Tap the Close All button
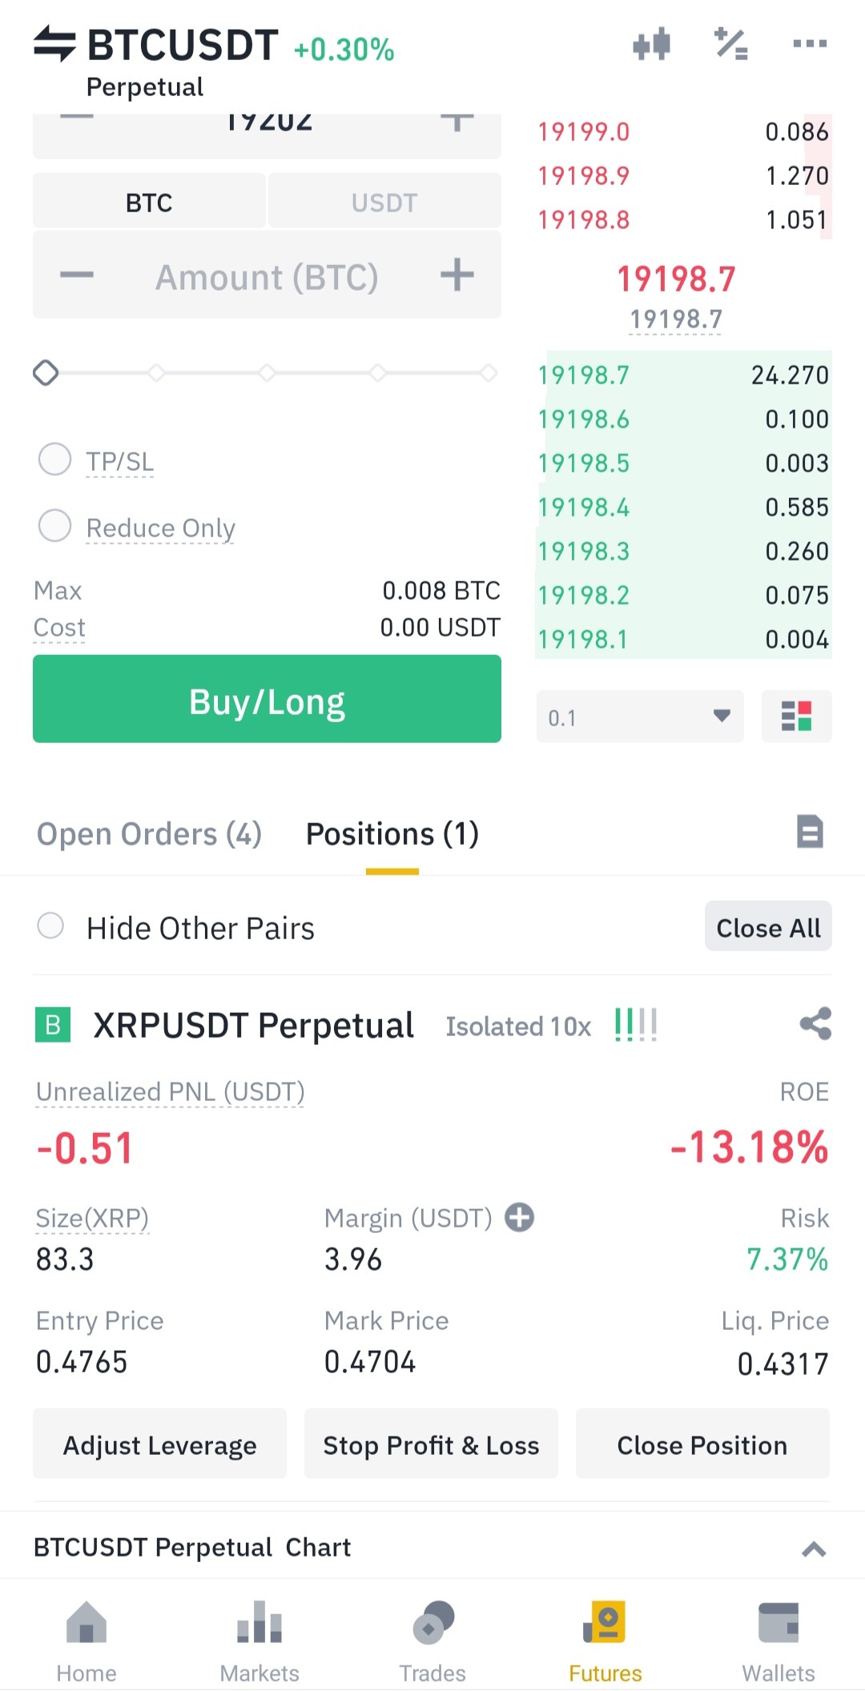 [768, 926]
